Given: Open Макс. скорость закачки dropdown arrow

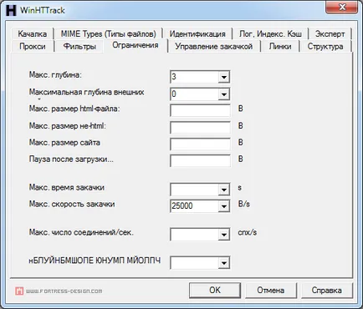Looking at the screenshot, I should pyautogui.click(x=223, y=206).
